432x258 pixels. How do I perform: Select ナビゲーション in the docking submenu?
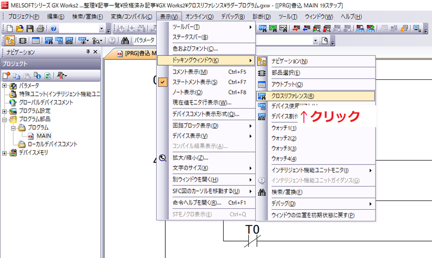click(x=316, y=61)
